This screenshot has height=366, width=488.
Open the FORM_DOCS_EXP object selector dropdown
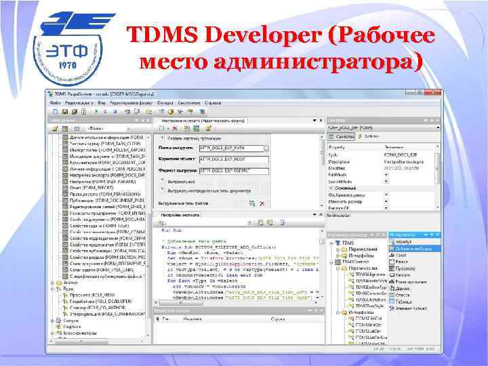438,127
